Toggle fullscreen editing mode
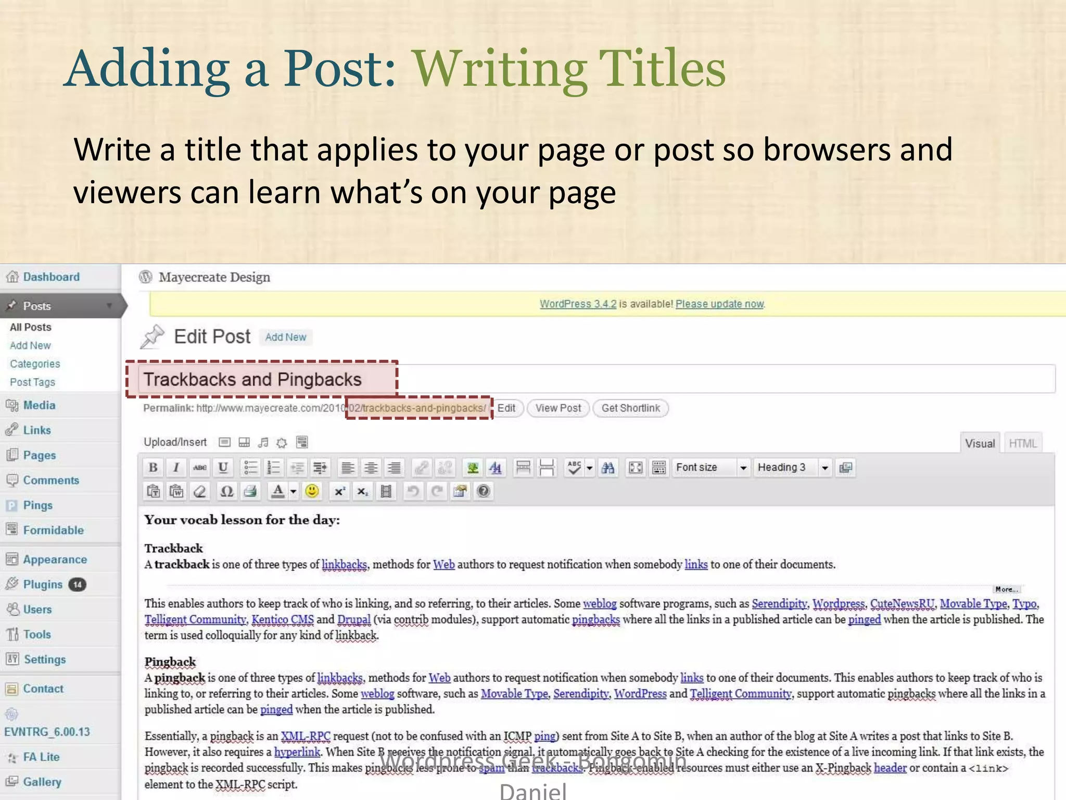 (x=636, y=467)
